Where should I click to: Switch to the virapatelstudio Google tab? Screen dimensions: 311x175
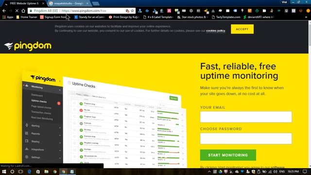(68, 3)
